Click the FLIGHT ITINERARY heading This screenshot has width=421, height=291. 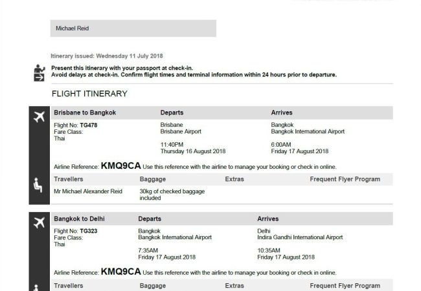coord(89,94)
